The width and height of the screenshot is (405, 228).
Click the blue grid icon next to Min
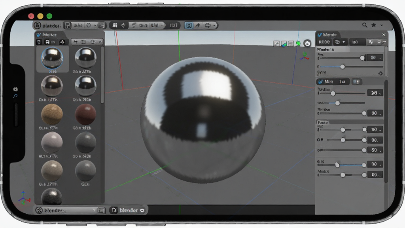tap(356, 82)
